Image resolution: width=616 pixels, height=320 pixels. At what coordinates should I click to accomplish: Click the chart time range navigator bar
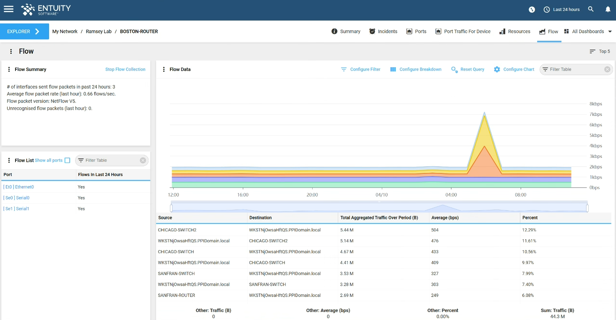coord(379,207)
